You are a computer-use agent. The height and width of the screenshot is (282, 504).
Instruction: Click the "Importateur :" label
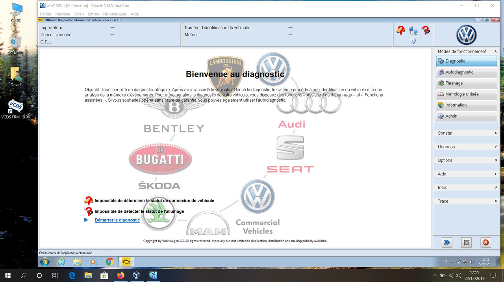[52, 27]
